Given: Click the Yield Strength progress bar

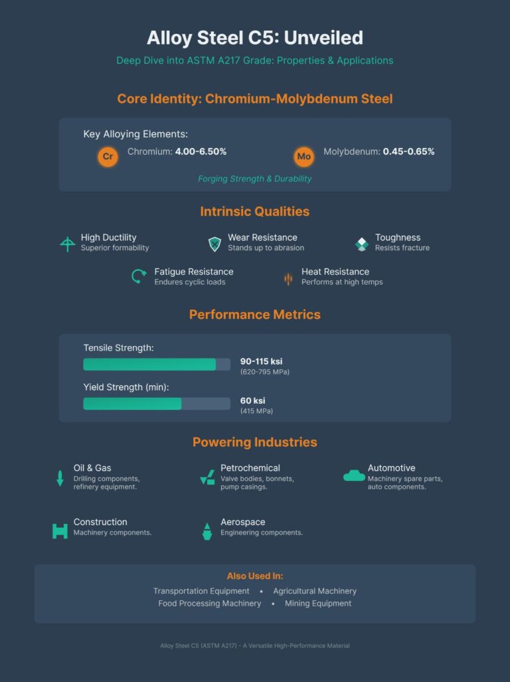Looking at the screenshot, I should [x=156, y=404].
